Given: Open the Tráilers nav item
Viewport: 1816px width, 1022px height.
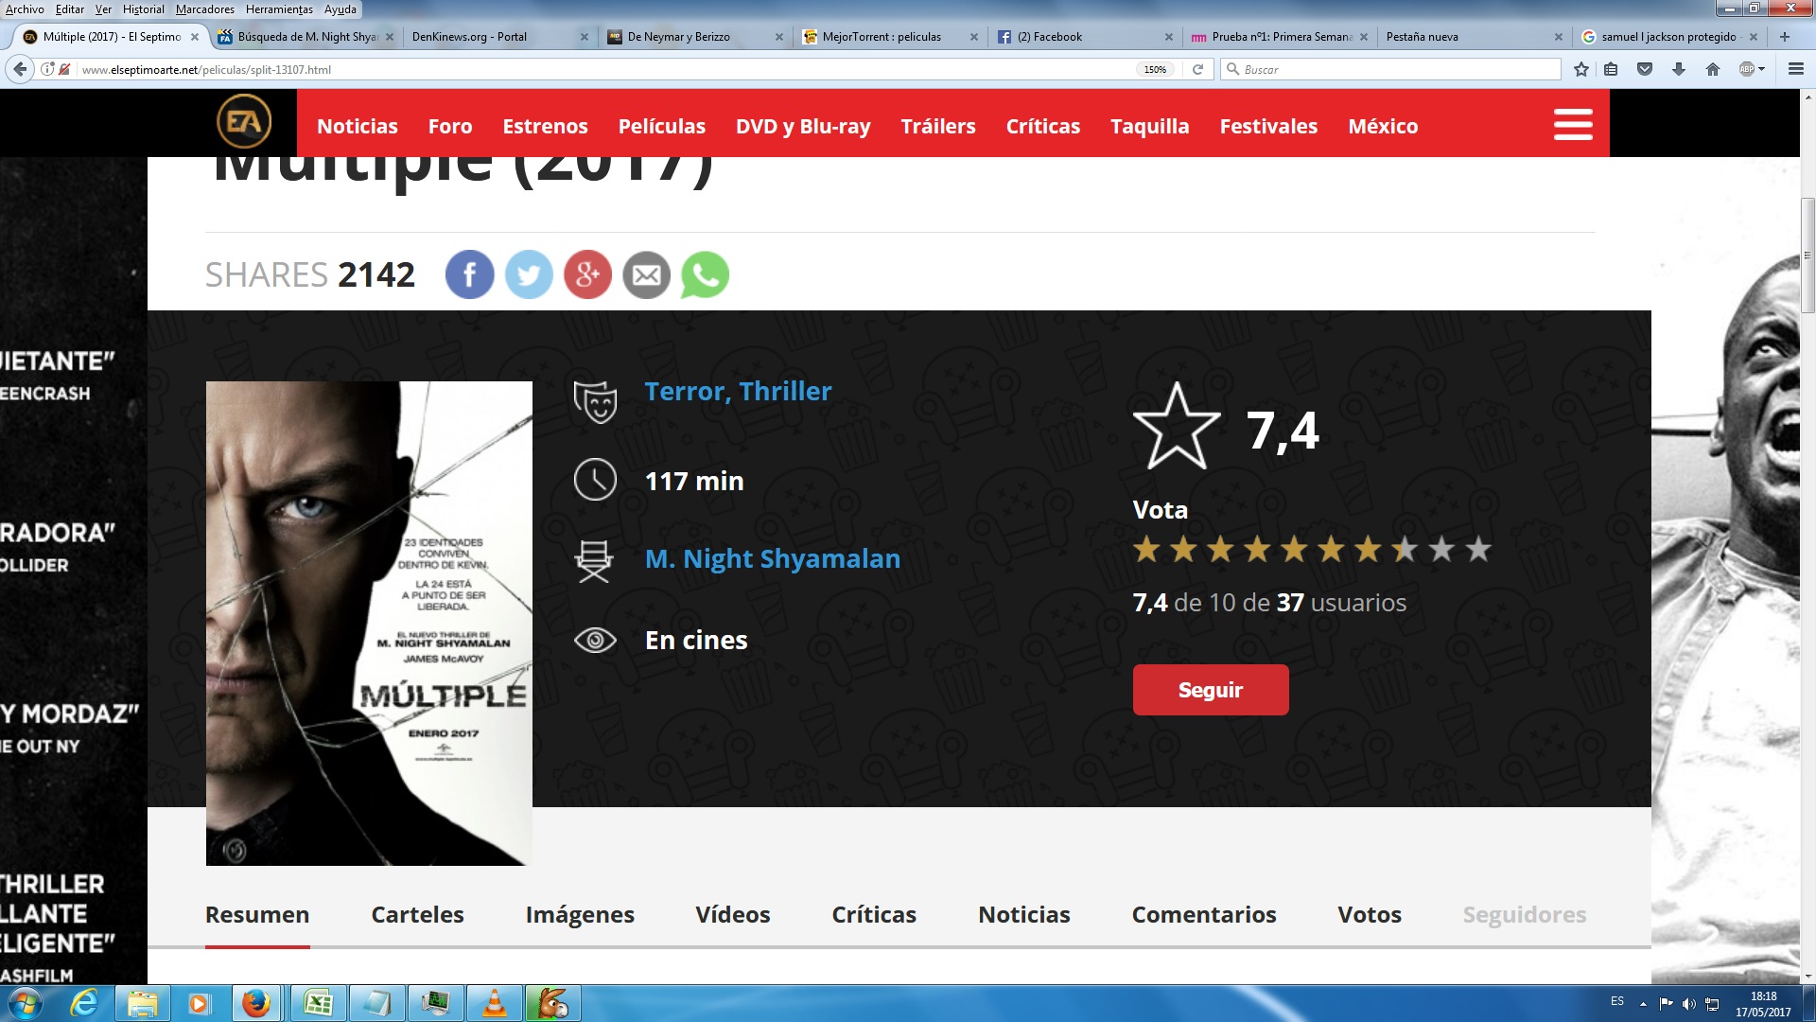Looking at the screenshot, I should 938,126.
